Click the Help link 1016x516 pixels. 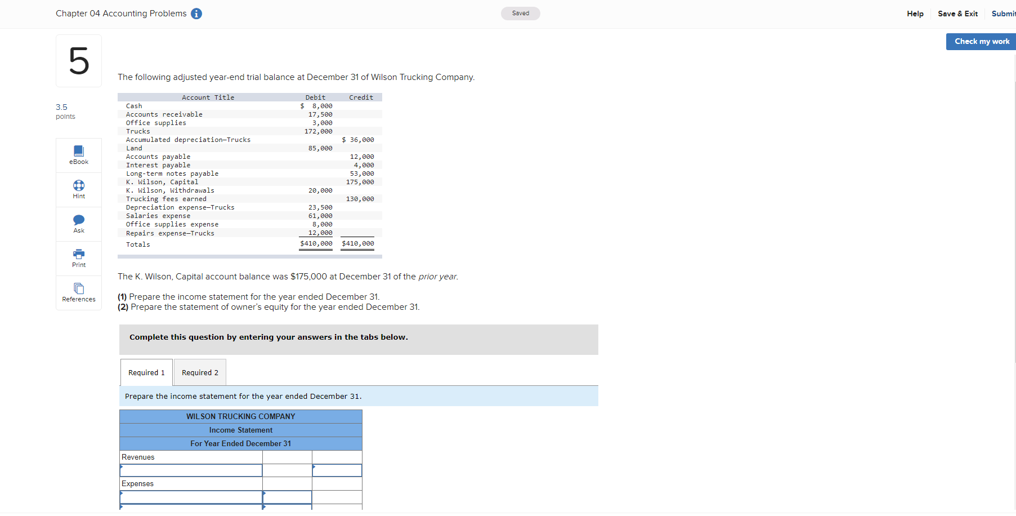915,14
